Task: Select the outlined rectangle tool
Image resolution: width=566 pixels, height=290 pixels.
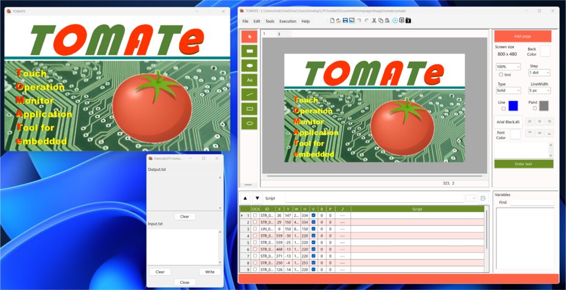Action: (x=249, y=109)
